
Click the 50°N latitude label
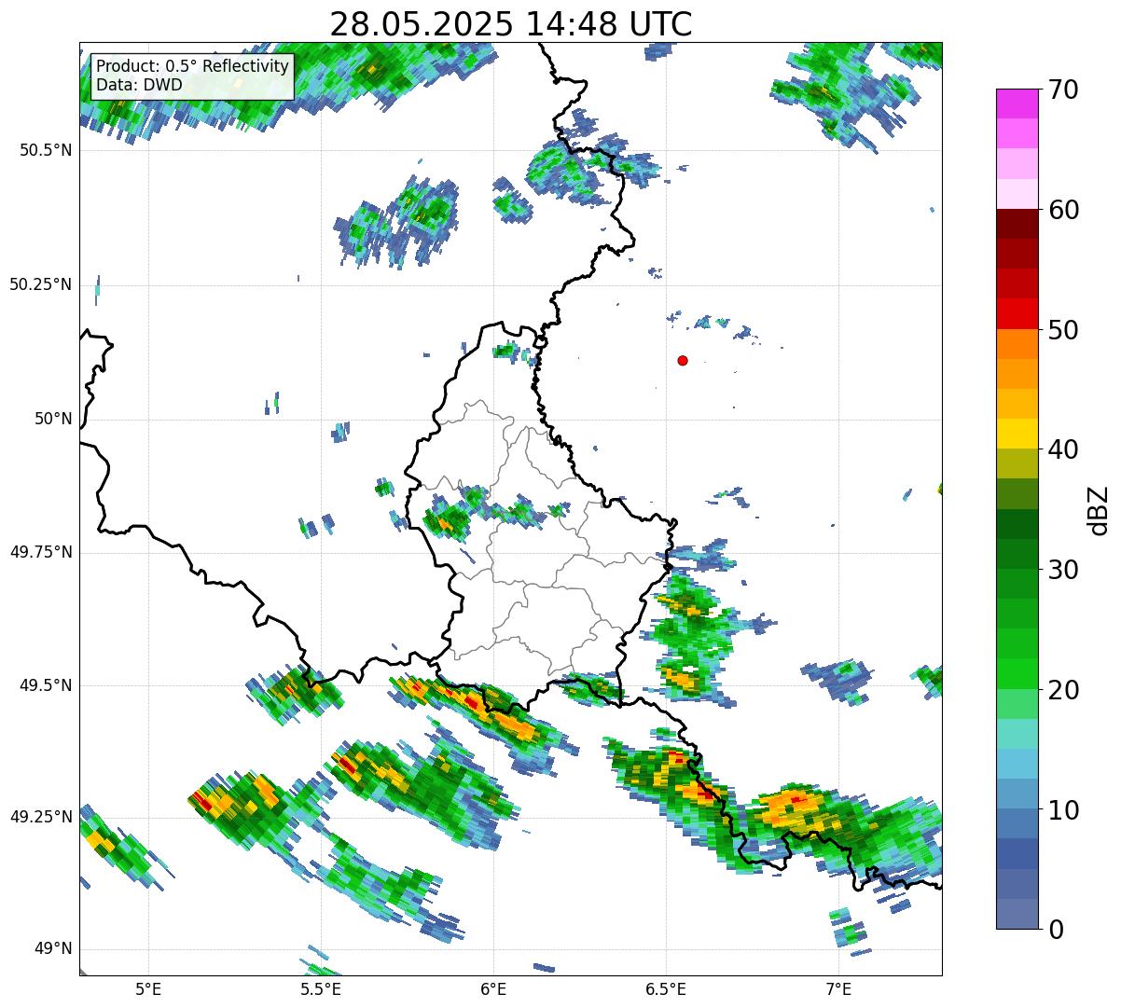53,419
